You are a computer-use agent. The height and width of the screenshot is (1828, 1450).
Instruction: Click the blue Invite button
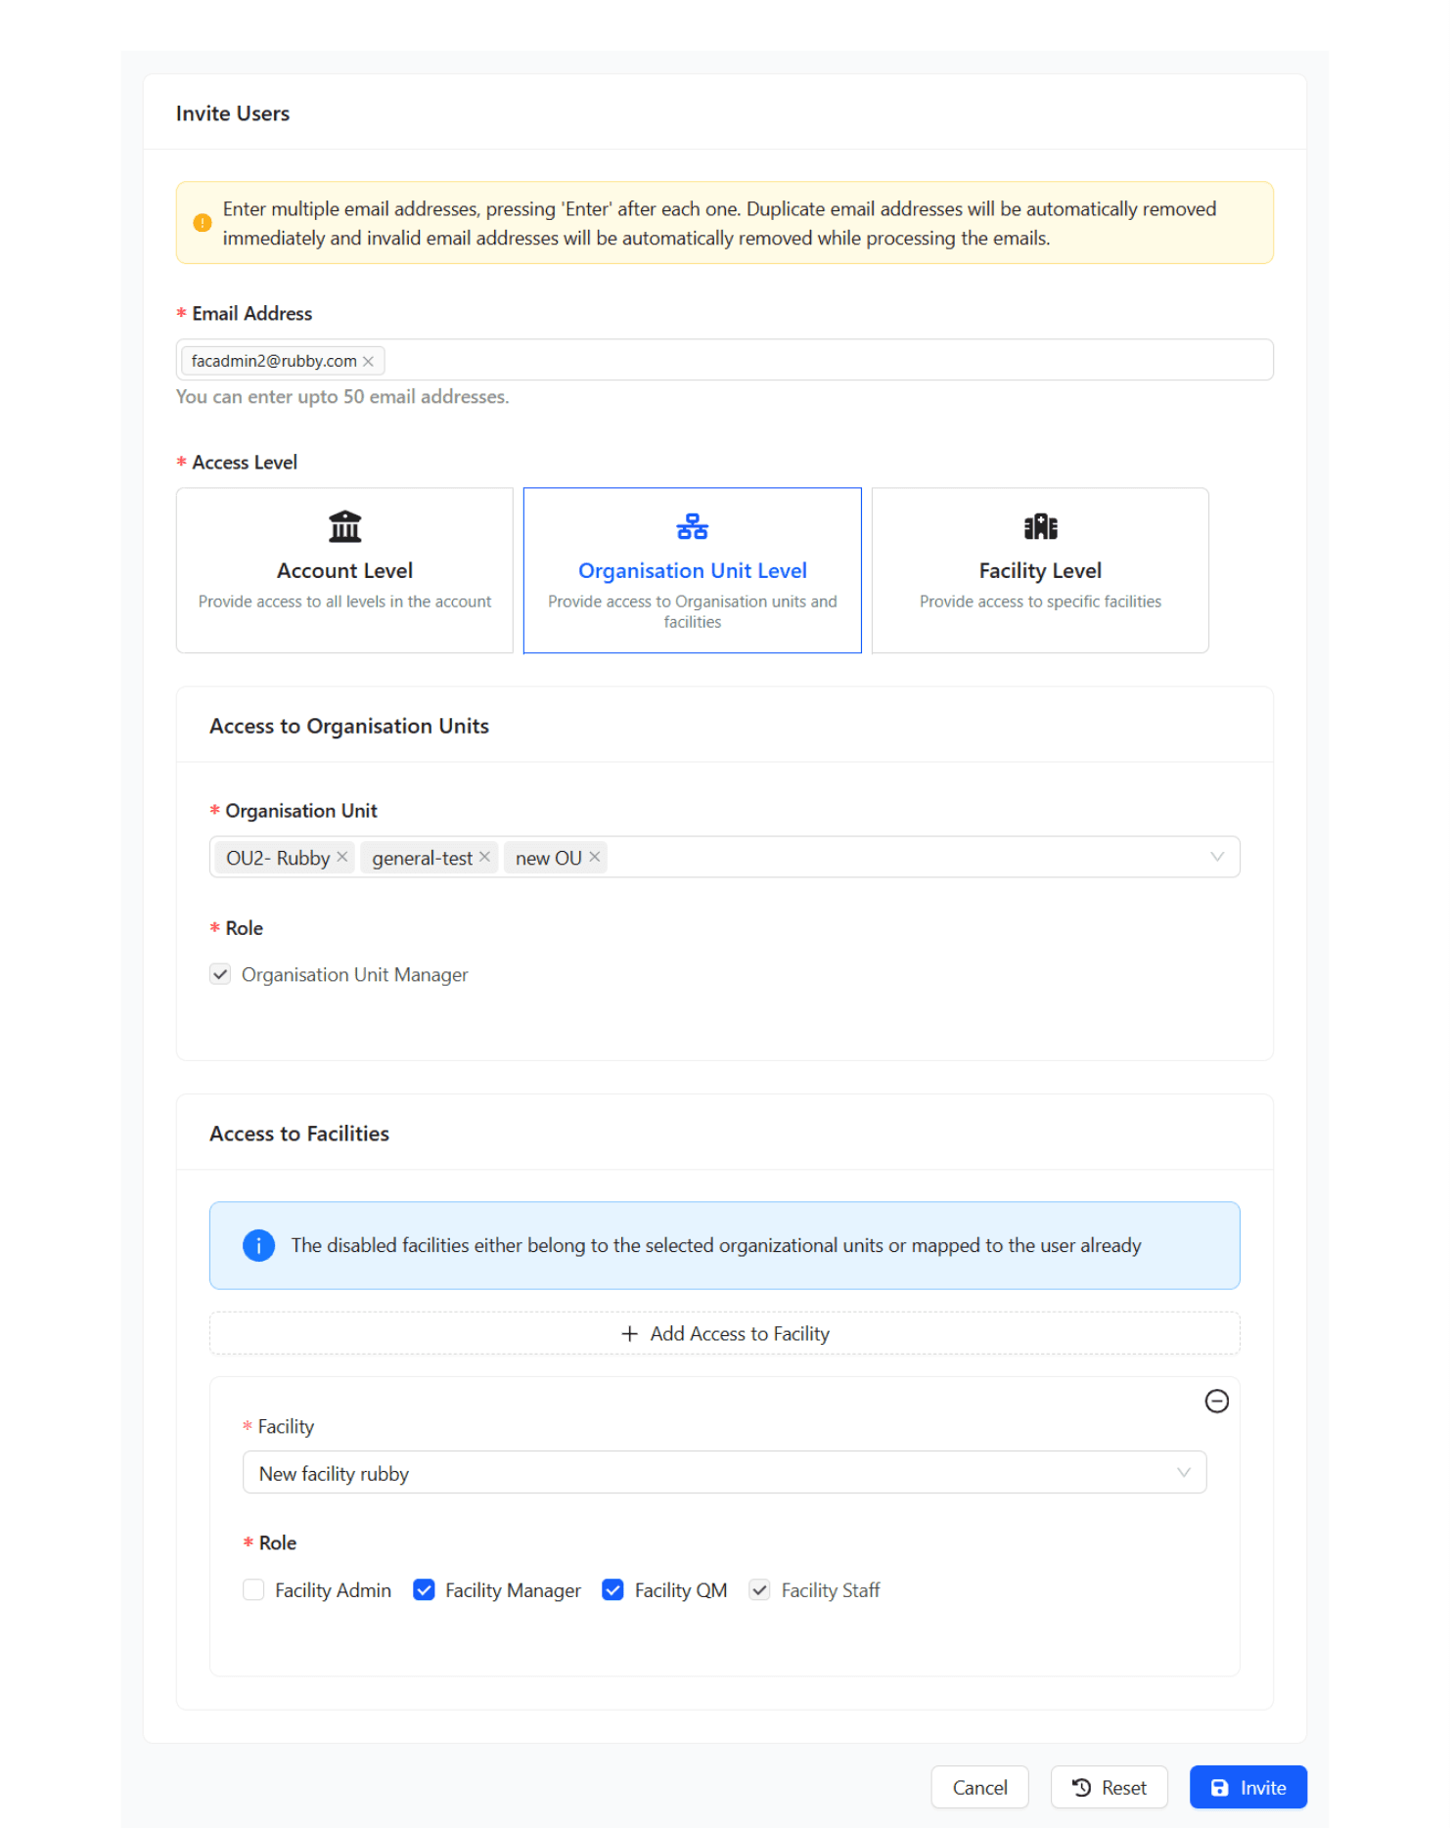[1247, 1787]
